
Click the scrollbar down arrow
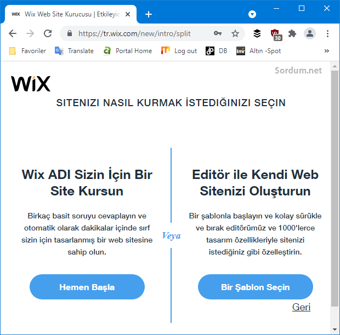tap(335, 330)
